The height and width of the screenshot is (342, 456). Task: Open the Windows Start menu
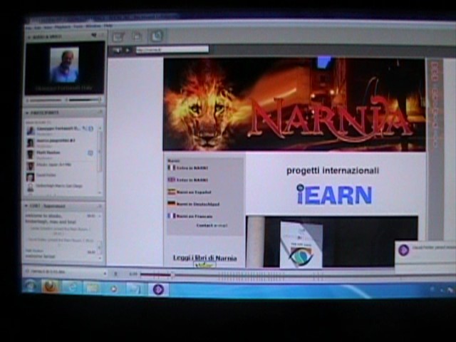[30, 288]
